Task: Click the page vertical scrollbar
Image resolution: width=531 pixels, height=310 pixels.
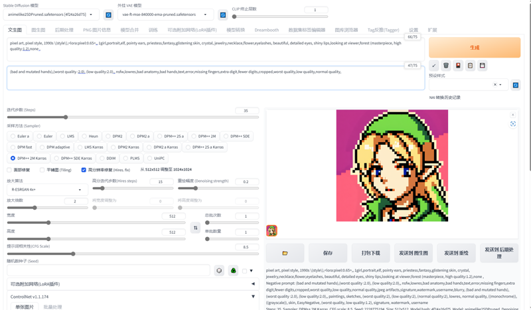Action: (530, 85)
